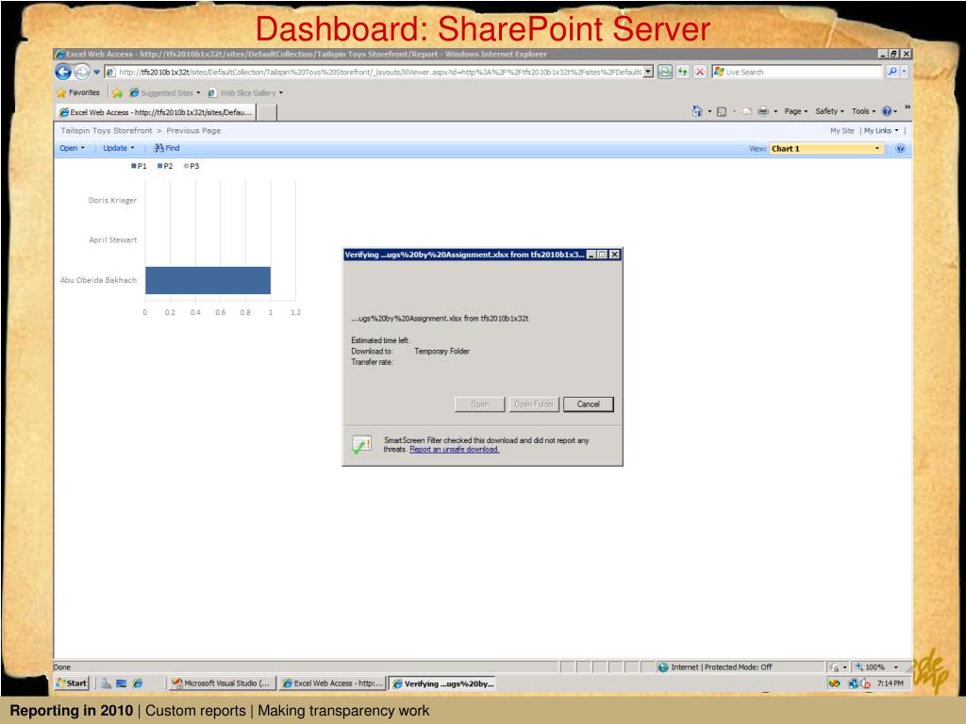Click the SmartScreen Filter check icon
Viewport: 966px width, 724px height.
[x=361, y=445]
